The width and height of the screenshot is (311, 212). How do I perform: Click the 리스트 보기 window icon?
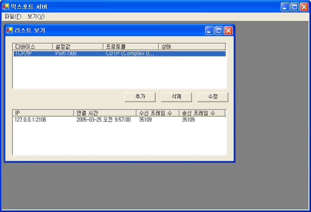point(9,30)
